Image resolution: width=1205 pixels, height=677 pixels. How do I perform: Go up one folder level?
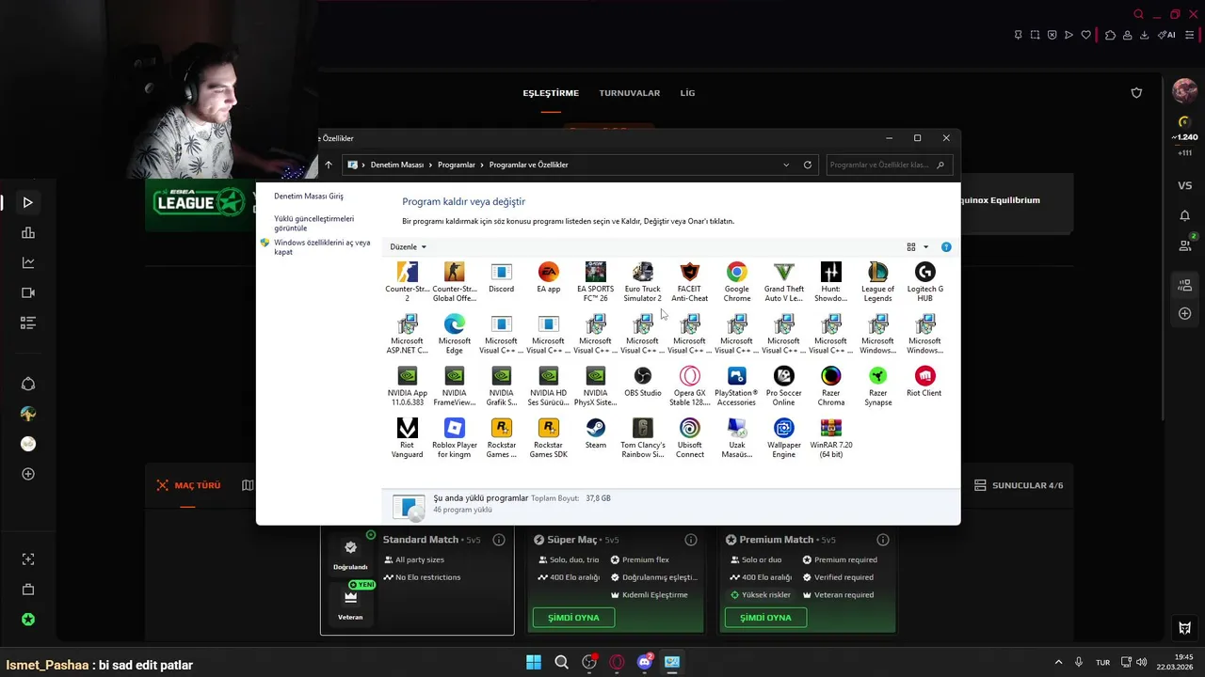(x=328, y=165)
